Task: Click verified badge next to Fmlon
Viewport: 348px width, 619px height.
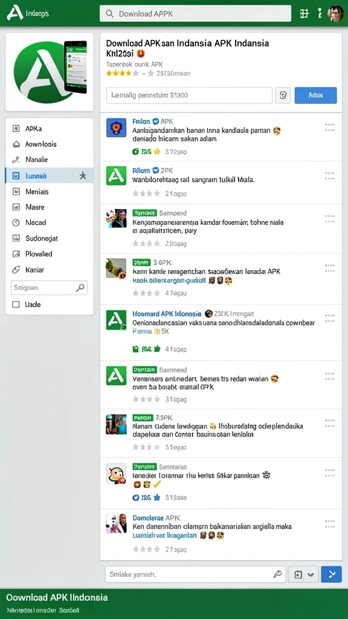Action: [x=155, y=121]
